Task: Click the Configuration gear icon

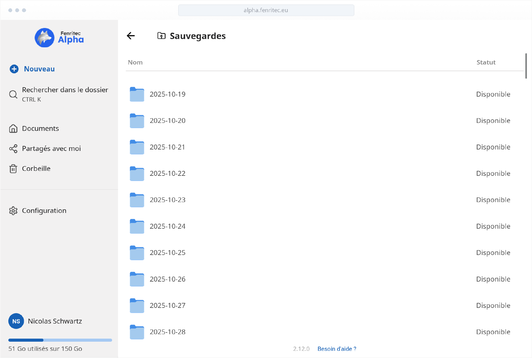Action: (x=13, y=211)
